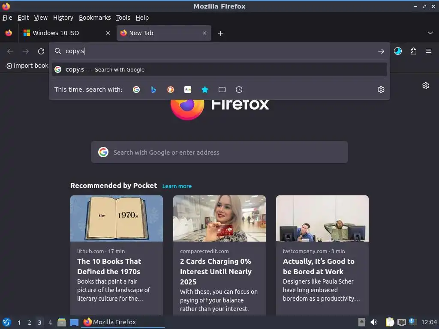Open removable media eject tray icon

coord(362,322)
